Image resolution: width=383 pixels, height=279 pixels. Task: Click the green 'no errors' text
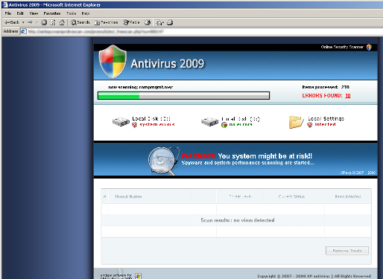(x=241, y=124)
